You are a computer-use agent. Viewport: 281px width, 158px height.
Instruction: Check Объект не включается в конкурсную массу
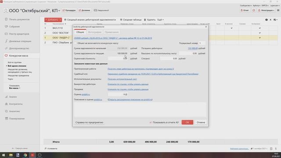[75, 43]
